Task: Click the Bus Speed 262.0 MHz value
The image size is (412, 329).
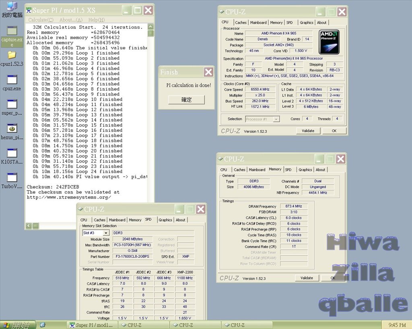Action: click(x=260, y=101)
